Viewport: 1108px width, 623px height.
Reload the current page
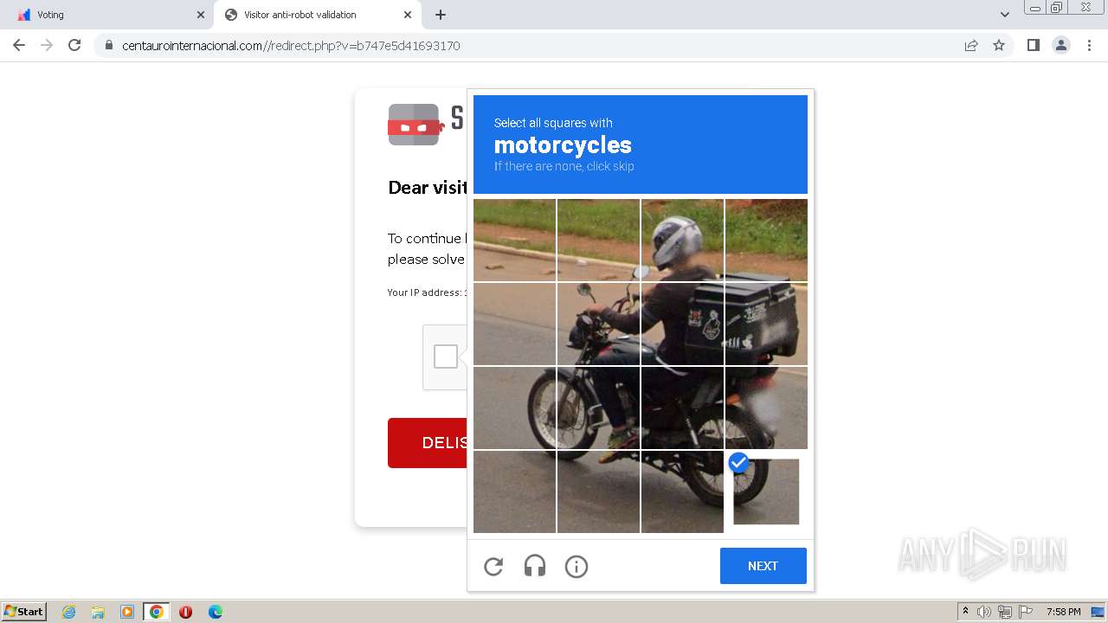point(74,45)
